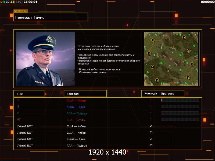Click the progress bar for 'США — Лазер'
The image size is (215, 161).
(180, 100)
